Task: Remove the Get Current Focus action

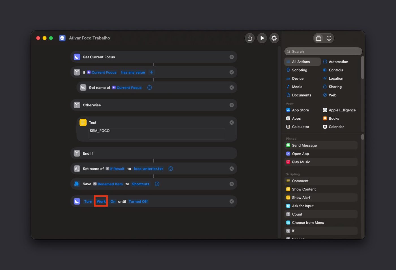Action: click(x=232, y=57)
